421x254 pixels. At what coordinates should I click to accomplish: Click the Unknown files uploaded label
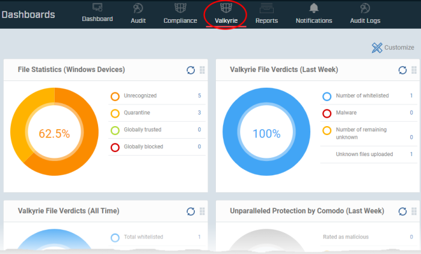tap(364, 154)
